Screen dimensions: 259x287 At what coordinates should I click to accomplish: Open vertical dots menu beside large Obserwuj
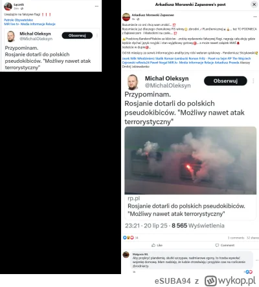(x=253, y=81)
